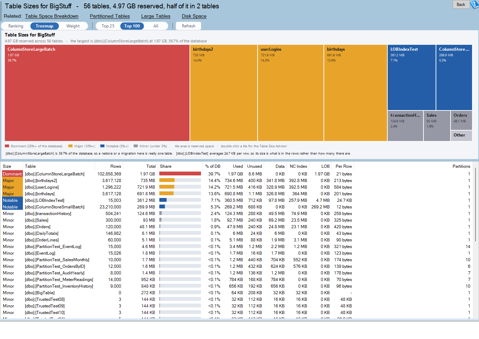The image size is (479, 339).
Task: Click the blue share bar for LOBIndexTest
Action: tap(163, 200)
